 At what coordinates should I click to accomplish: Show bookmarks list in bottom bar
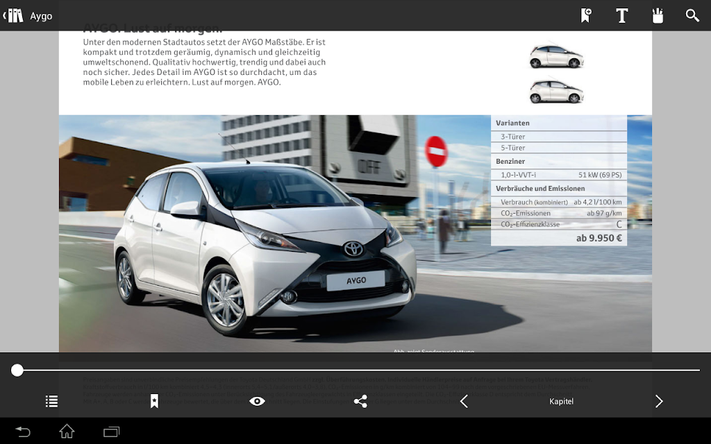[x=154, y=401]
